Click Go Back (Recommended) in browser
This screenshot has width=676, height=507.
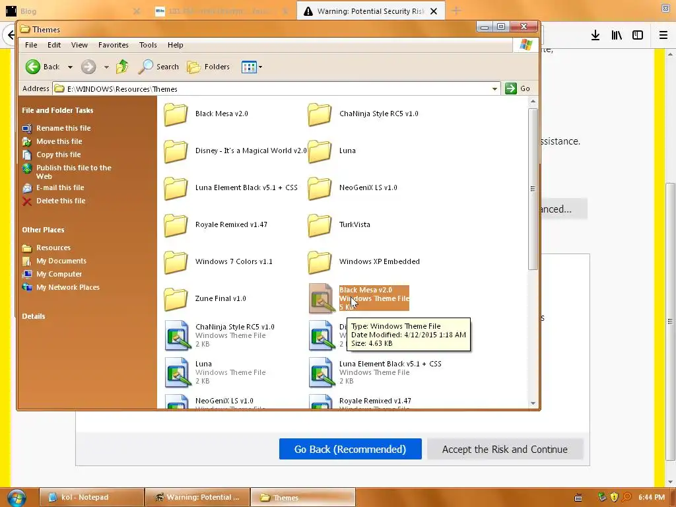tap(350, 449)
